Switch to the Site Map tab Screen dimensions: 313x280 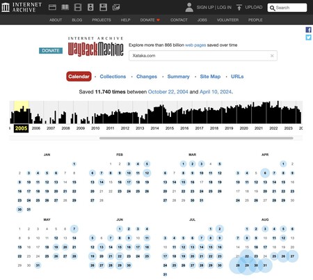210,77
